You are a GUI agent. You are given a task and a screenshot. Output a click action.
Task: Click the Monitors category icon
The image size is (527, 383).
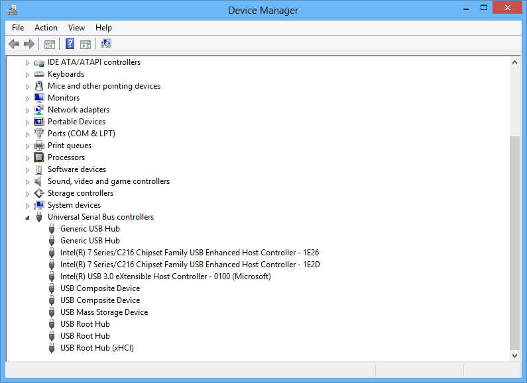(x=39, y=98)
